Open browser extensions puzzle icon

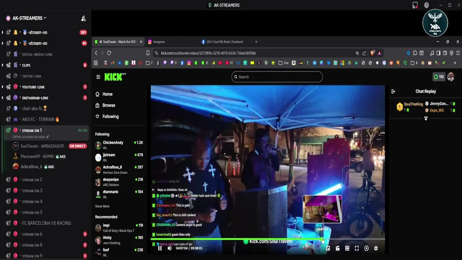415,53
